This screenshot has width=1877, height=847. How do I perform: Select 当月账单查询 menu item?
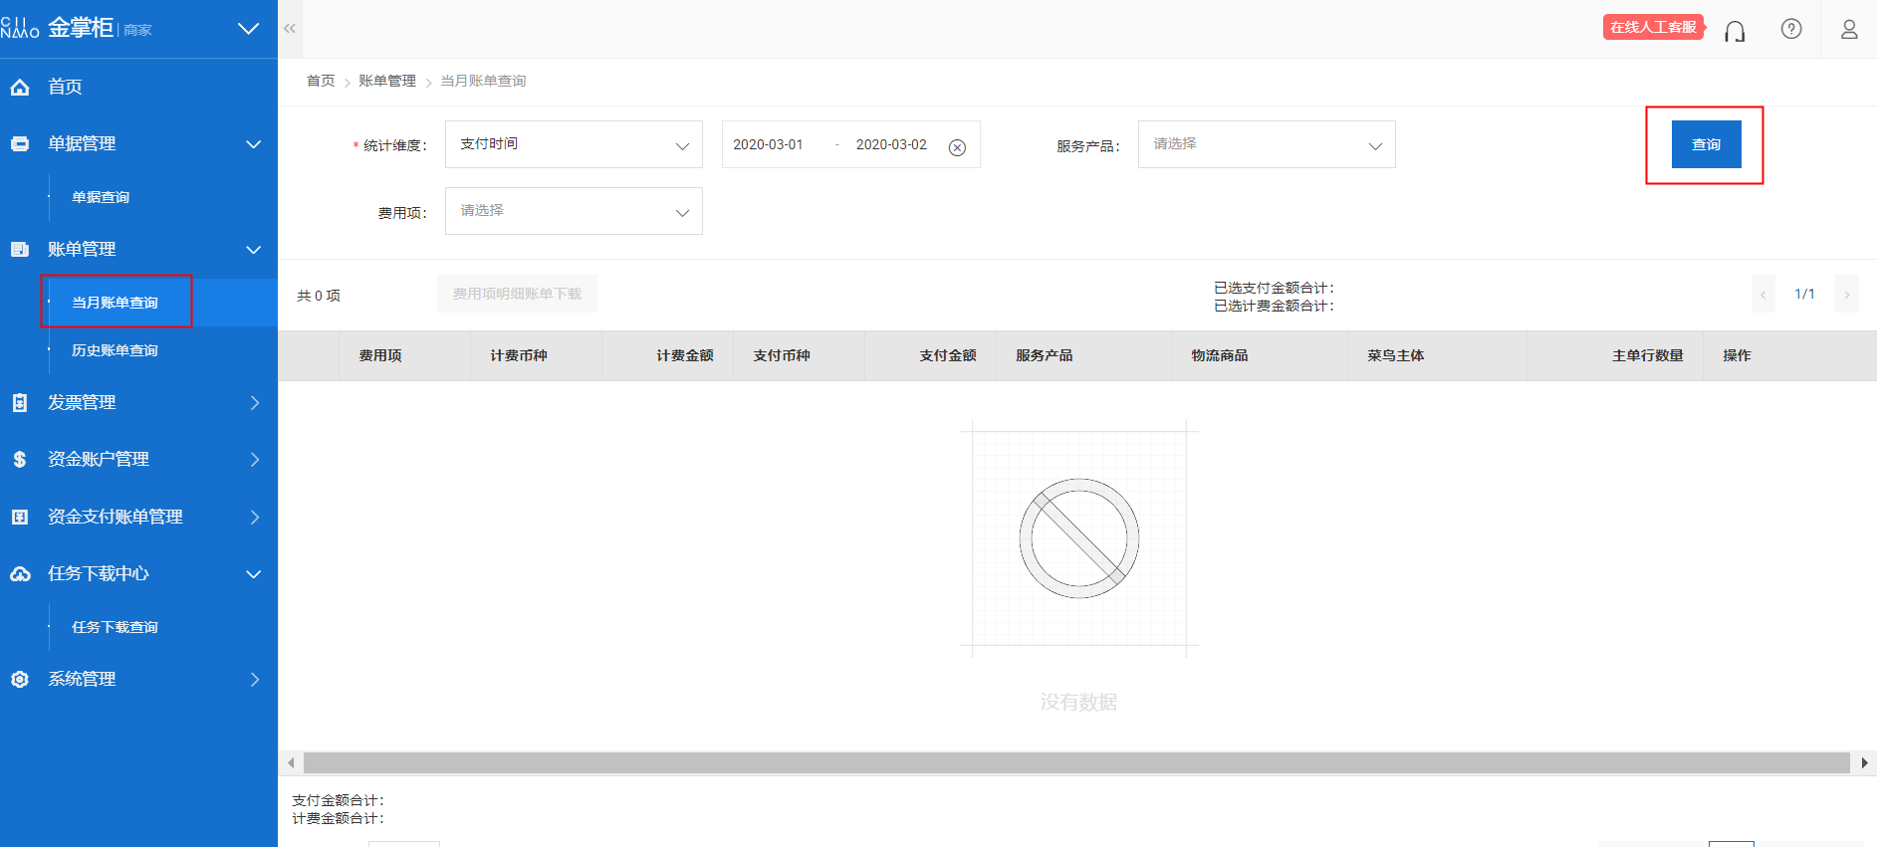pyautogui.click(x=115, y=303)
